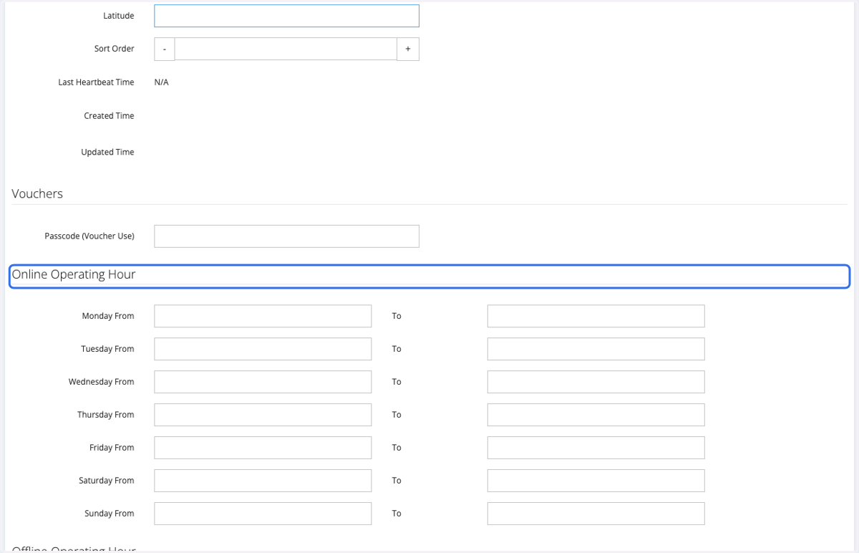Click the To label in Tuesday row
Viewport: 859px width, 553px height.
(397, 349)
